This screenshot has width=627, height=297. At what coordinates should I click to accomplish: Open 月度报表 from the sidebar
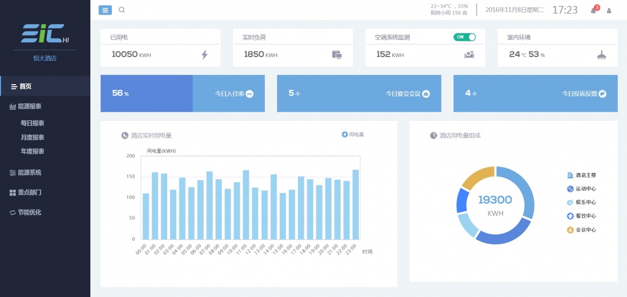tap(32, 138)
